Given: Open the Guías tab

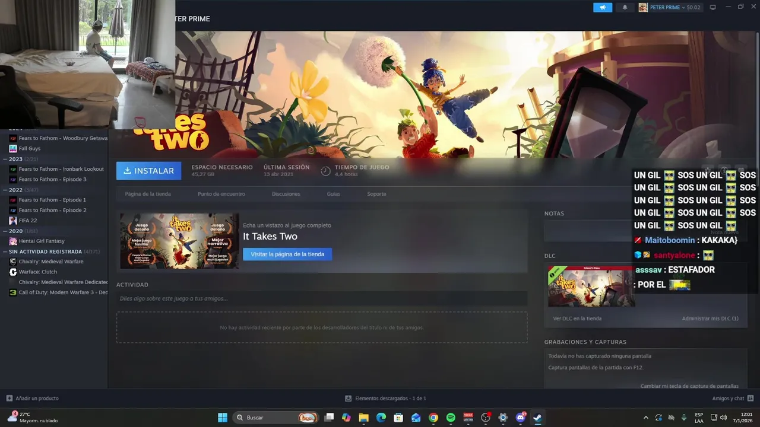Looking at the screenshot, I should pyautogui.click(x=334, y=194).
